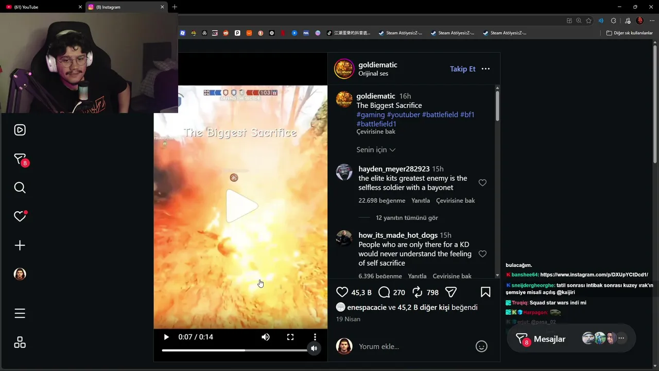Open the floating Mesajlar messages button

[x=571, y=339]
